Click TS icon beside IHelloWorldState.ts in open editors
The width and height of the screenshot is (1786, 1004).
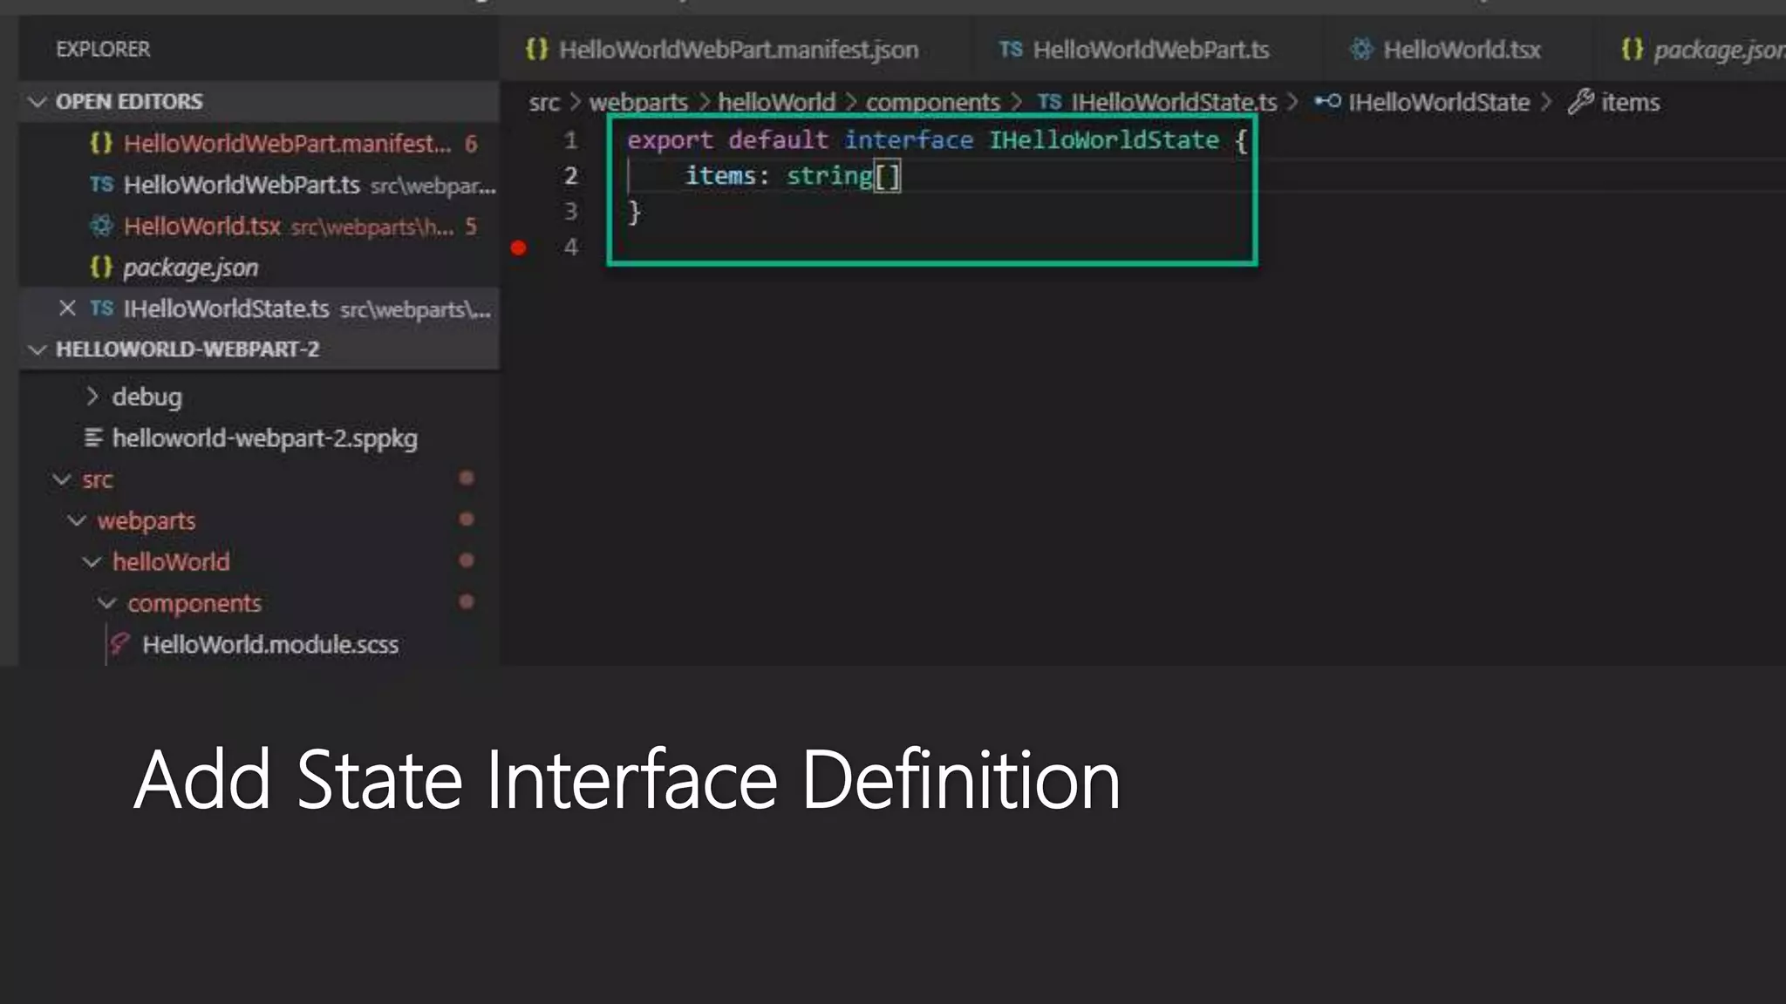tap(101, 309)
